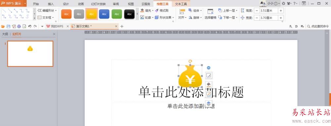
Task: Switch to the 大纲 outline pane tab
Action: (5, 34)
